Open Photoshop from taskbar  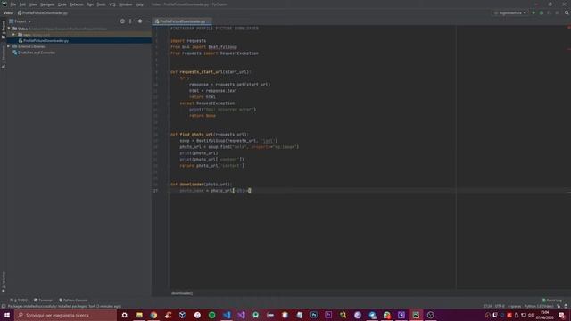pyautogui.click(x=314, y=315)
